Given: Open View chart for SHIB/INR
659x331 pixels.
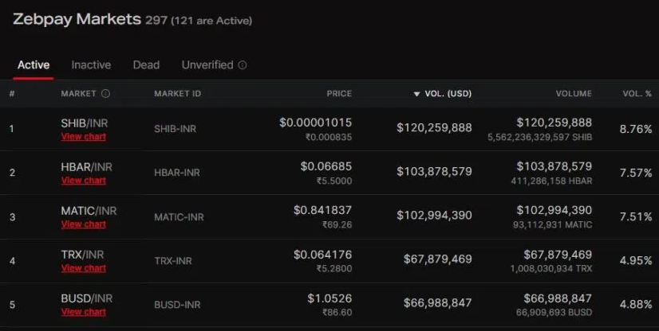Looking at the screenshot, I should (x=83, y=137).
